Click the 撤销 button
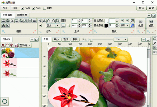This screenshot has height=107, width=157. pyautogui.click(x=75, y=40)
